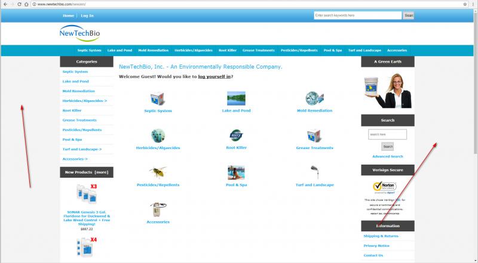Click the Norton Secured badge
Screen dimensions: 478x263
point(384,187)
